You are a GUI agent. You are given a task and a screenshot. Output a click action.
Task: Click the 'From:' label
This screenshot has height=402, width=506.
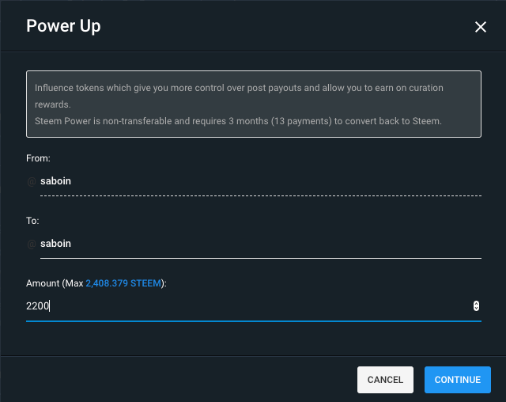pos(38,158)
